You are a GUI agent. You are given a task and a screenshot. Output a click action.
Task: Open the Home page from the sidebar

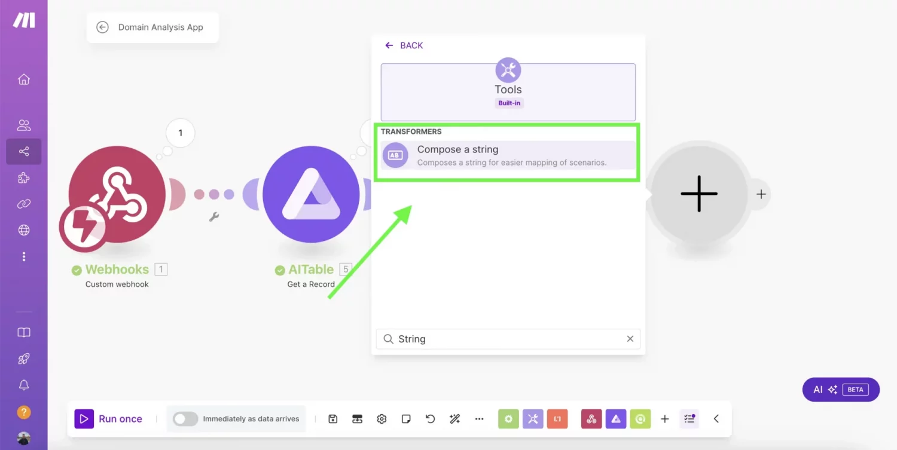[24, 79]
